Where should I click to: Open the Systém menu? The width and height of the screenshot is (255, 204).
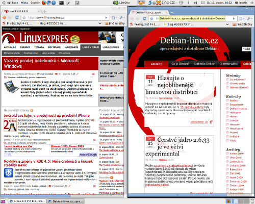tap(35, 3)
